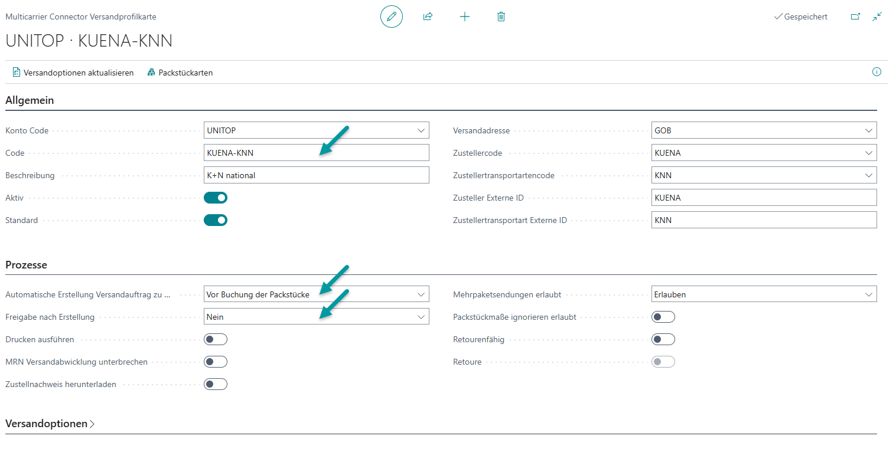The height and width of the screenshot is (449, 896).
Task: Click the Prozesse section heading
Action: [26, 265]
